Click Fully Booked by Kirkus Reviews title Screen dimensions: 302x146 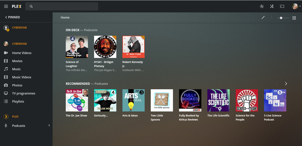click(189, 118)
